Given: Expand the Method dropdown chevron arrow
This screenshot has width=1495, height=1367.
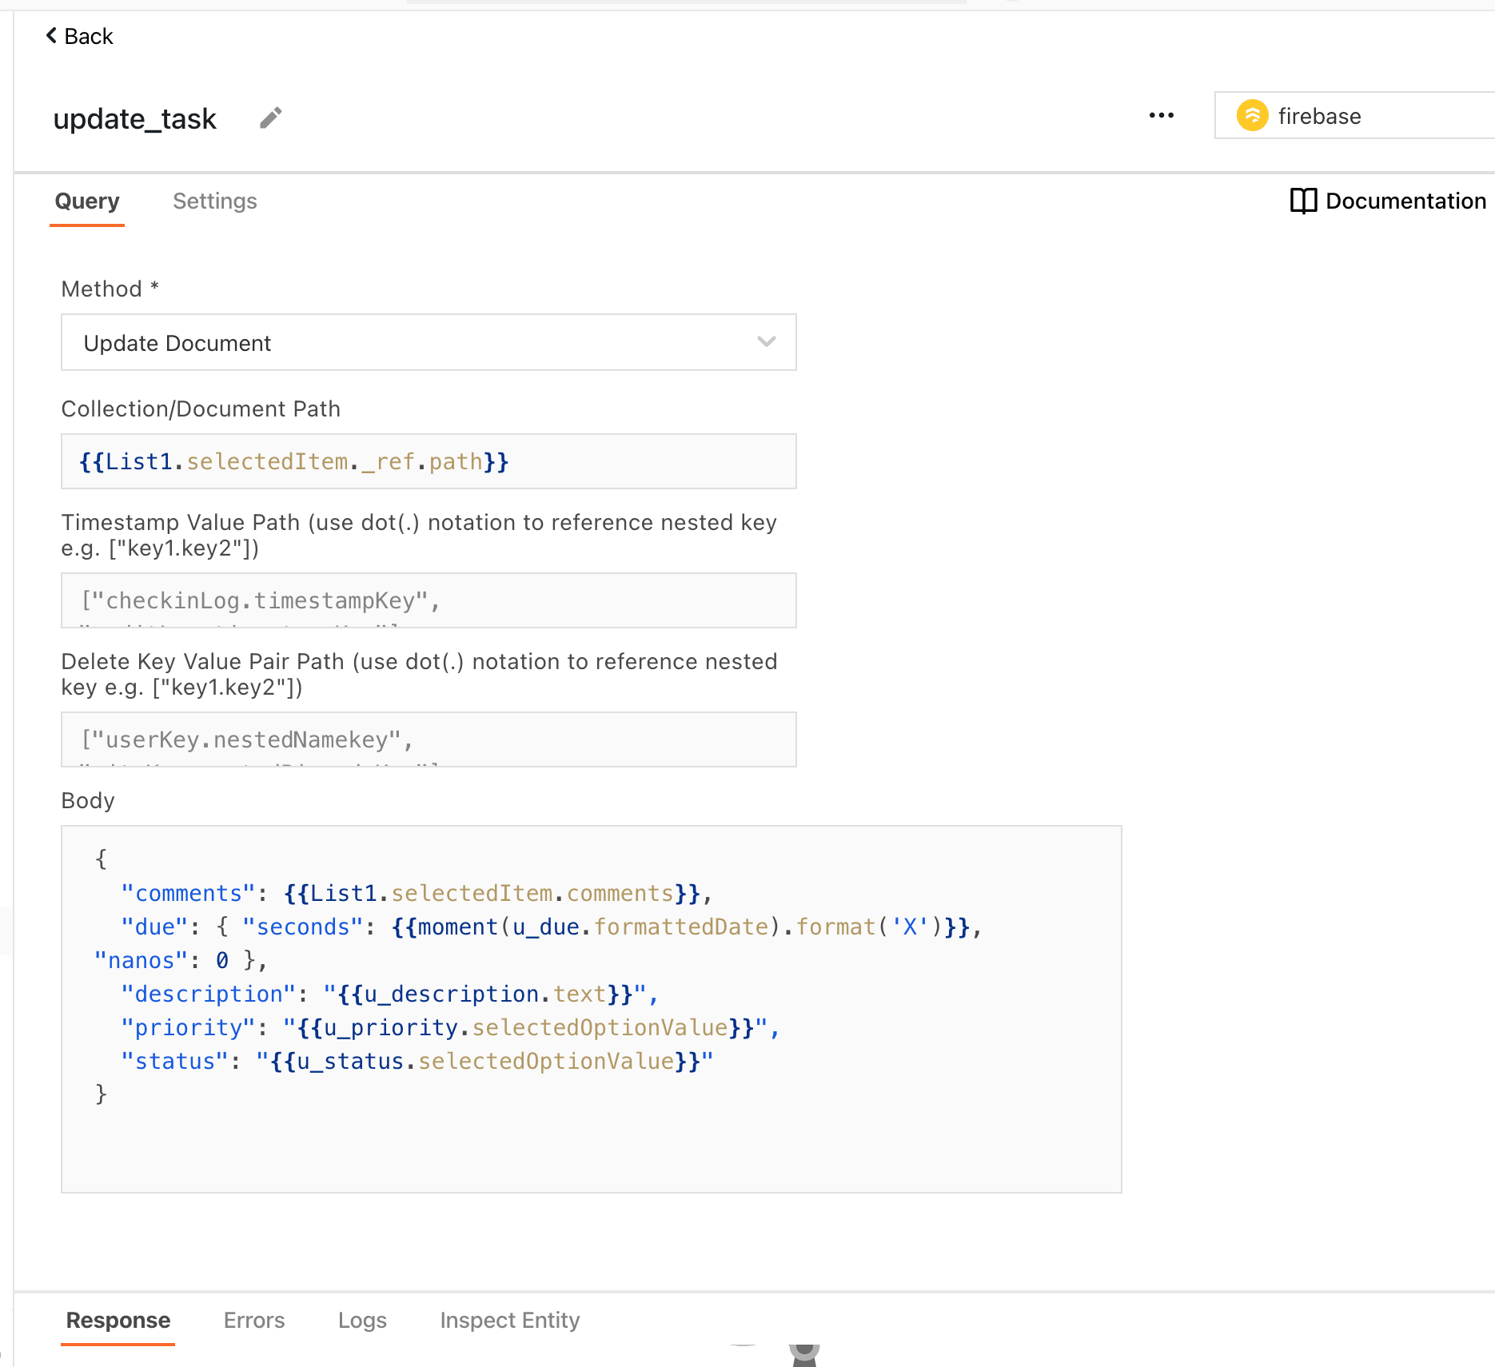Looking at the screenshot, I should click(x=766, y=342).
